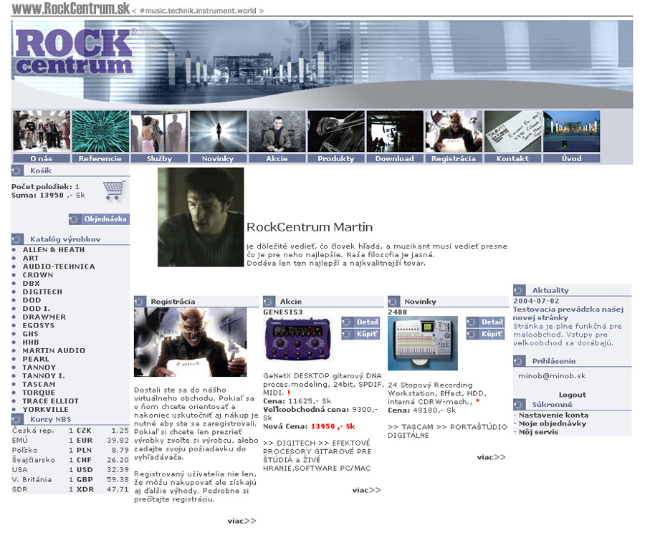645x538 pixels.
Task: Click the Logout link
Action: (x=572, y=395)
